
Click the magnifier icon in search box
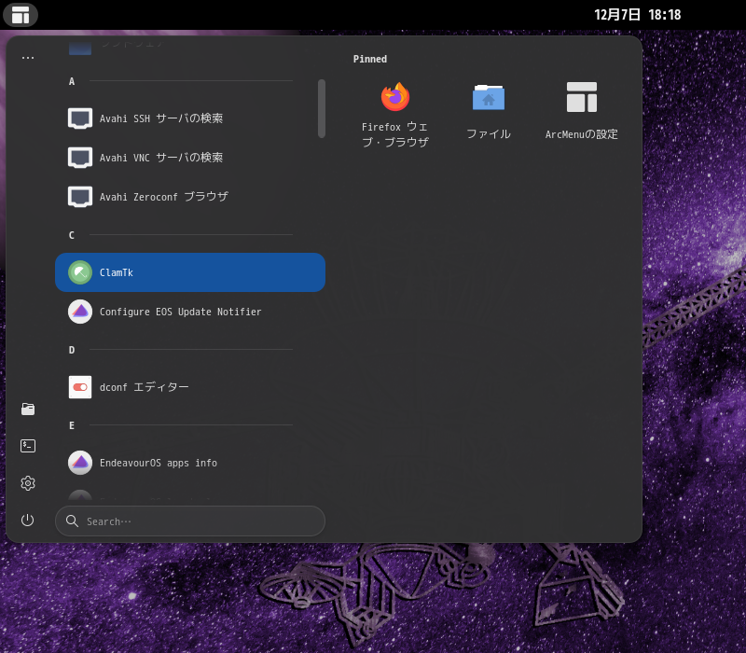73,521
